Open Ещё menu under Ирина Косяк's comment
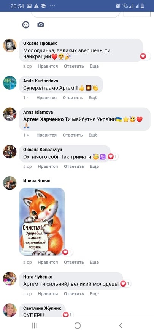The image size is (154, 335). click(x=94, y=262)
